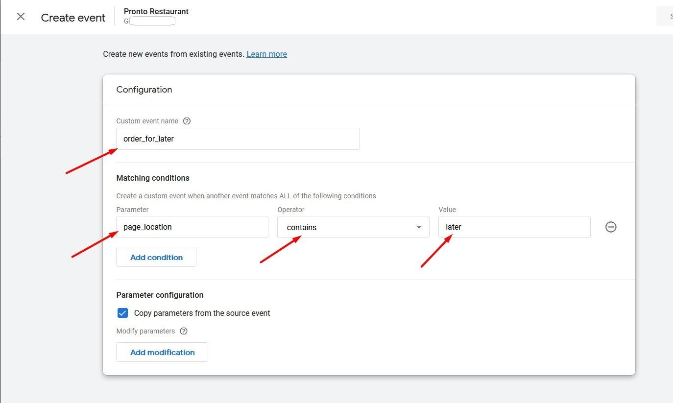Screen dimensions: 673x403
Task: Click the Parameter configuration heading
Action: point(160,295)
